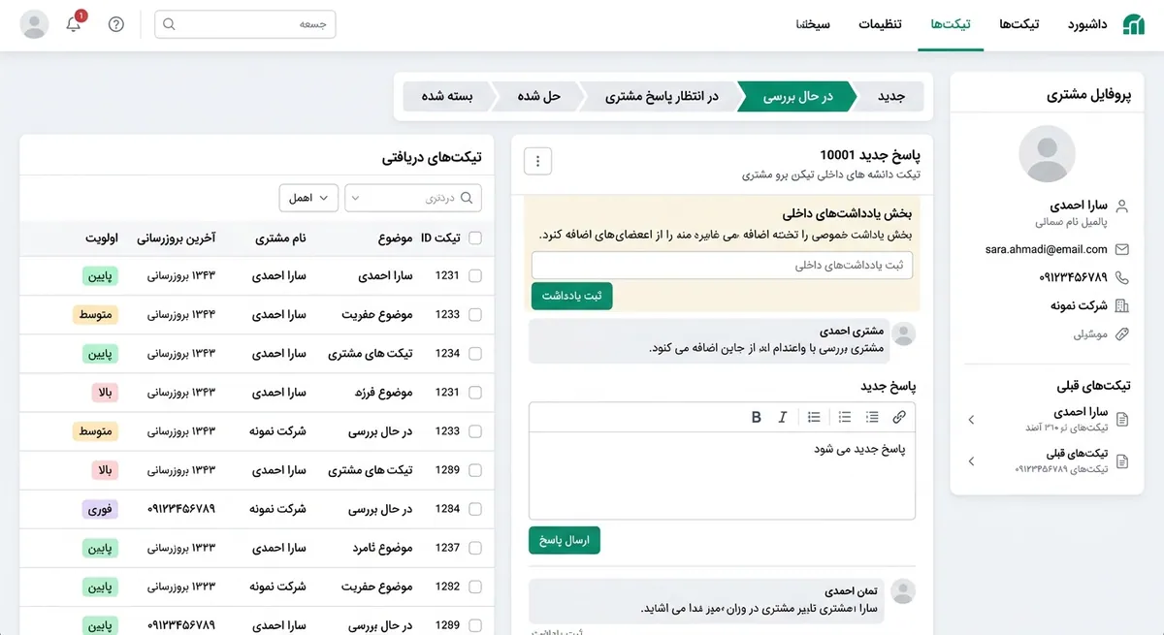Open the help question-mark icon
The width and height of the screenshot is (1164, 635).
pos(116,24)
